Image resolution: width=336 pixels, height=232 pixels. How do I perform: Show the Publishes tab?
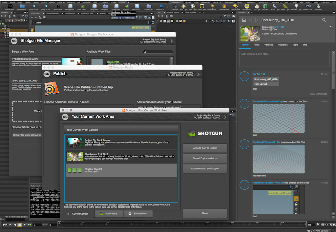[283, 45]
